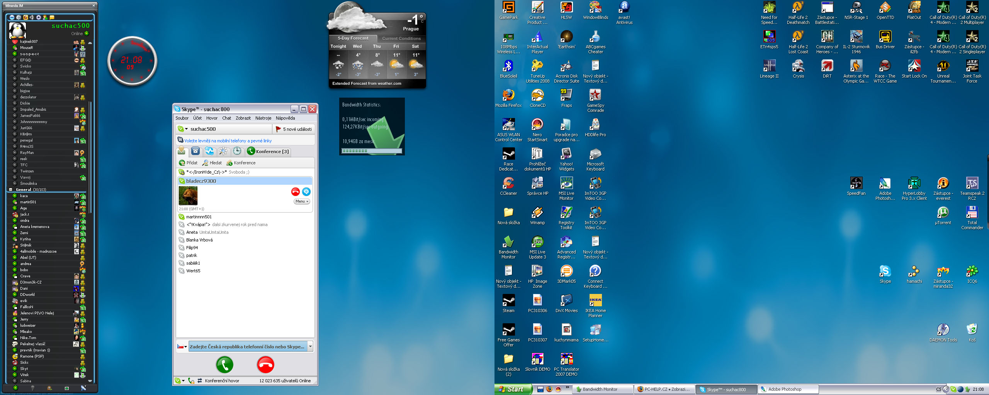Collapse the General contacts group
This screenshot has width=989, height=395.
11,190
